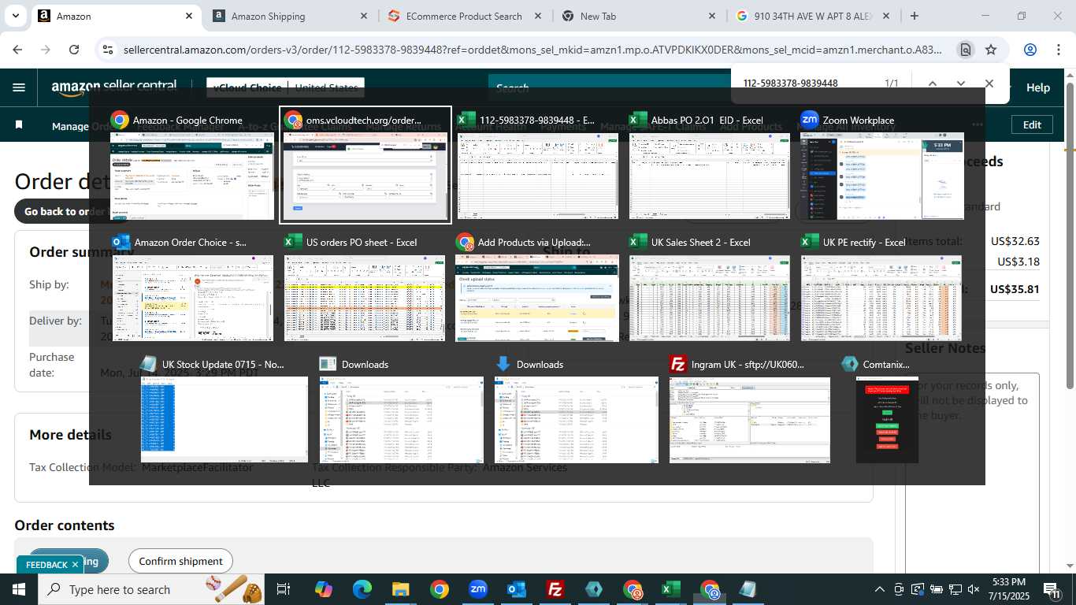Open Chrome three-dot menu

click(x=1059, y=50)
